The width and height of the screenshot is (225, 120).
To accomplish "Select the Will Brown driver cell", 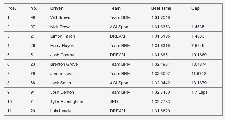I will (77, 17).
